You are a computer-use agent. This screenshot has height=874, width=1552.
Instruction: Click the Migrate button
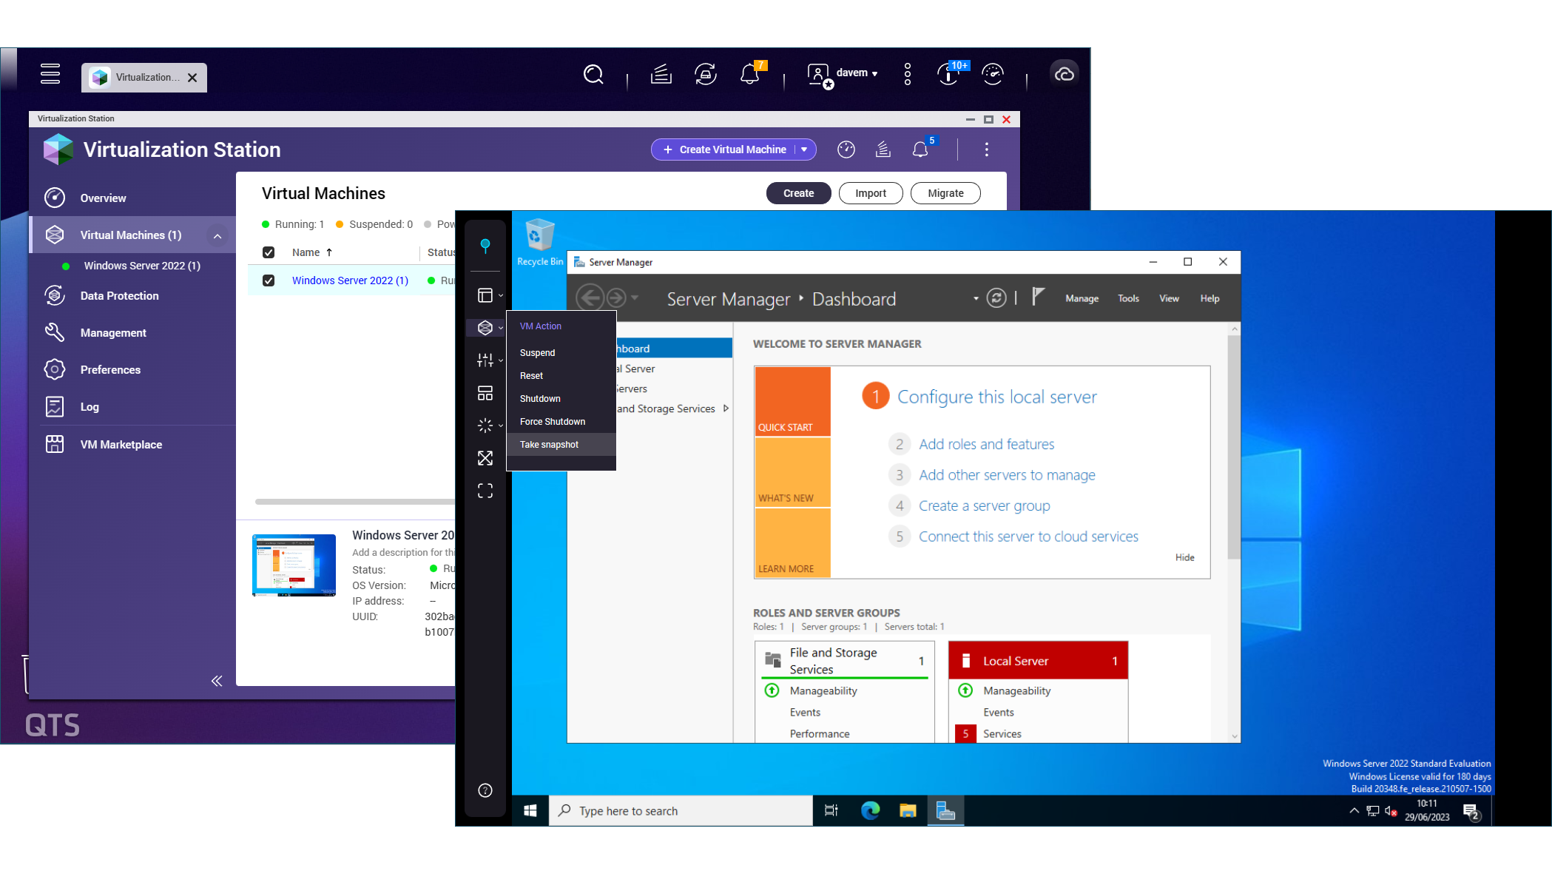(x=945, y=193)
